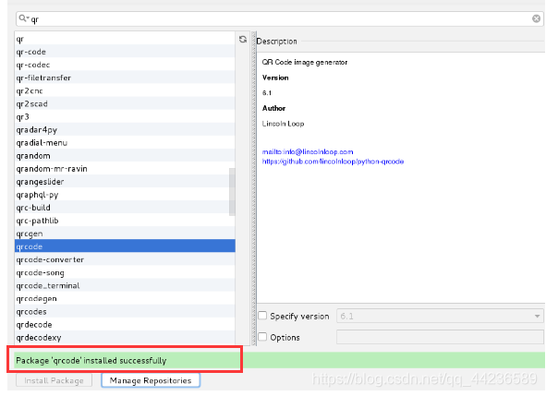546x396 pixels.
Task: Select the 'qr' package row
Action: coord(125,39)
